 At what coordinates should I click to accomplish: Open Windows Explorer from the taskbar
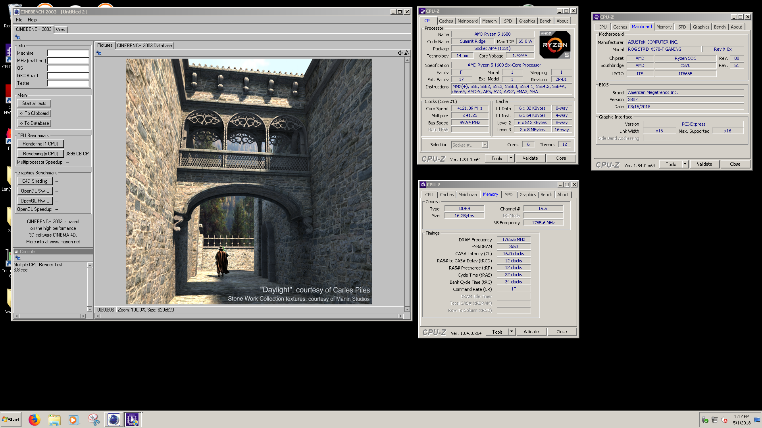coord(54,420)
